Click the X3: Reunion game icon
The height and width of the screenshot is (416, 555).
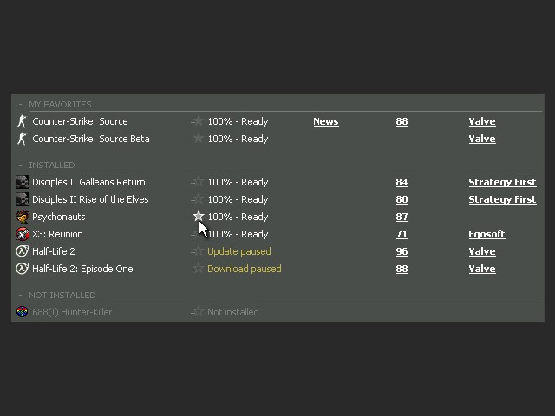tap(23, 234)
